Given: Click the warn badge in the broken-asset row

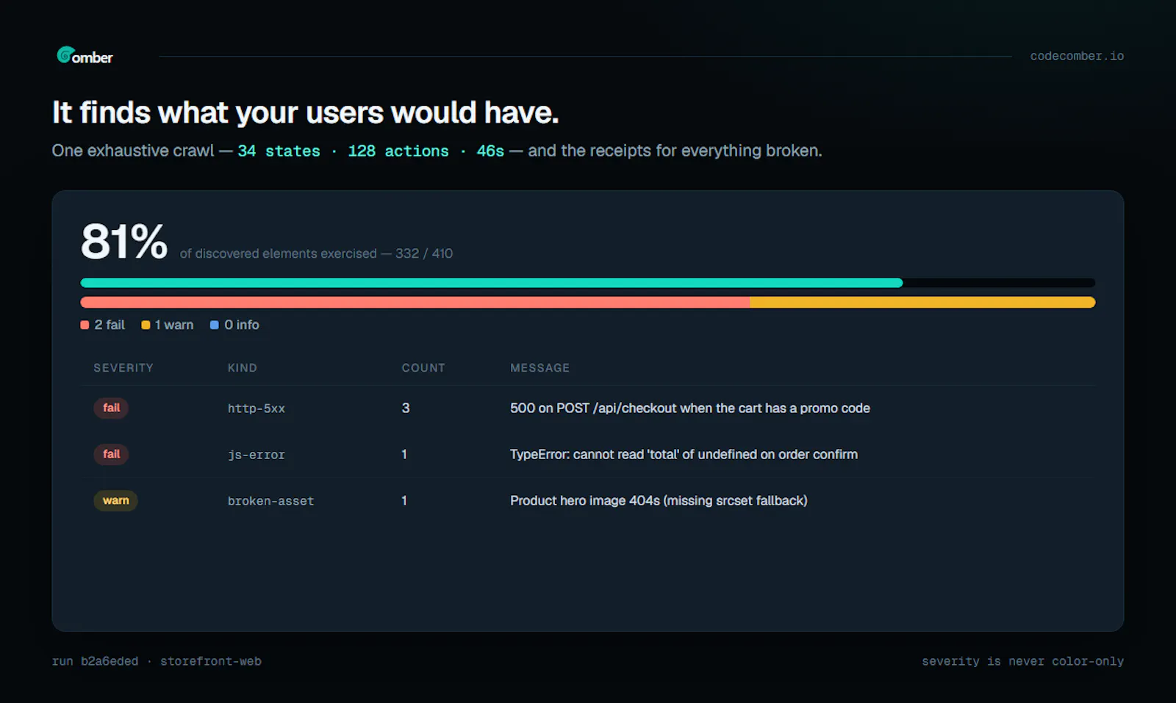Looking at the screenshot, I should point(115,500).
